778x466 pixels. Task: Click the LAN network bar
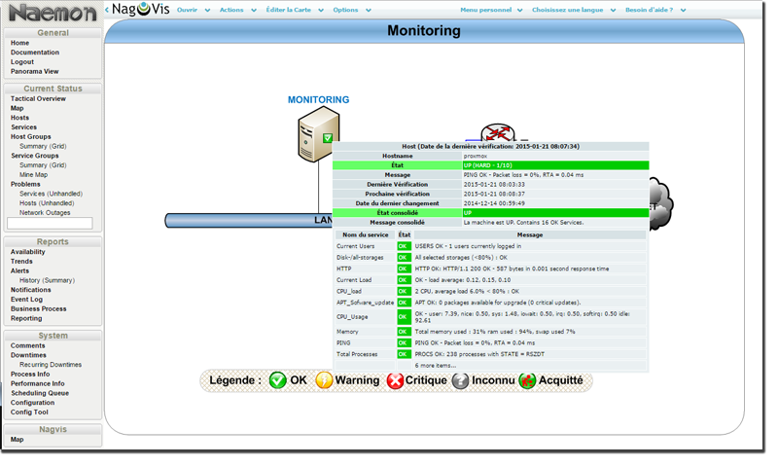pyautogui.click(x=248, y=220)
